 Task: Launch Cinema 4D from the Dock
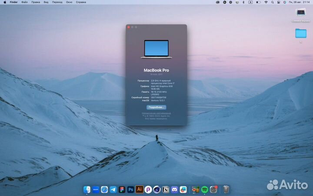(x=157, y=189)
